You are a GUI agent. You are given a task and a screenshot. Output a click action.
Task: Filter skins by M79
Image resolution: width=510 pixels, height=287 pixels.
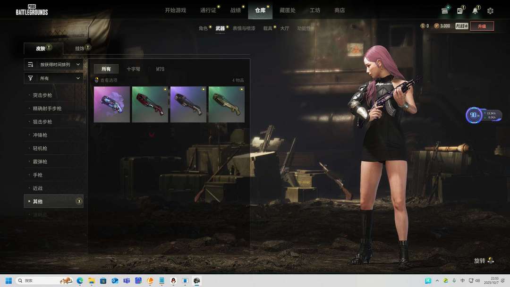point(160,69)
